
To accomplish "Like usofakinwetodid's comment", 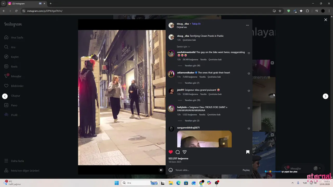I will click(249, 53).
